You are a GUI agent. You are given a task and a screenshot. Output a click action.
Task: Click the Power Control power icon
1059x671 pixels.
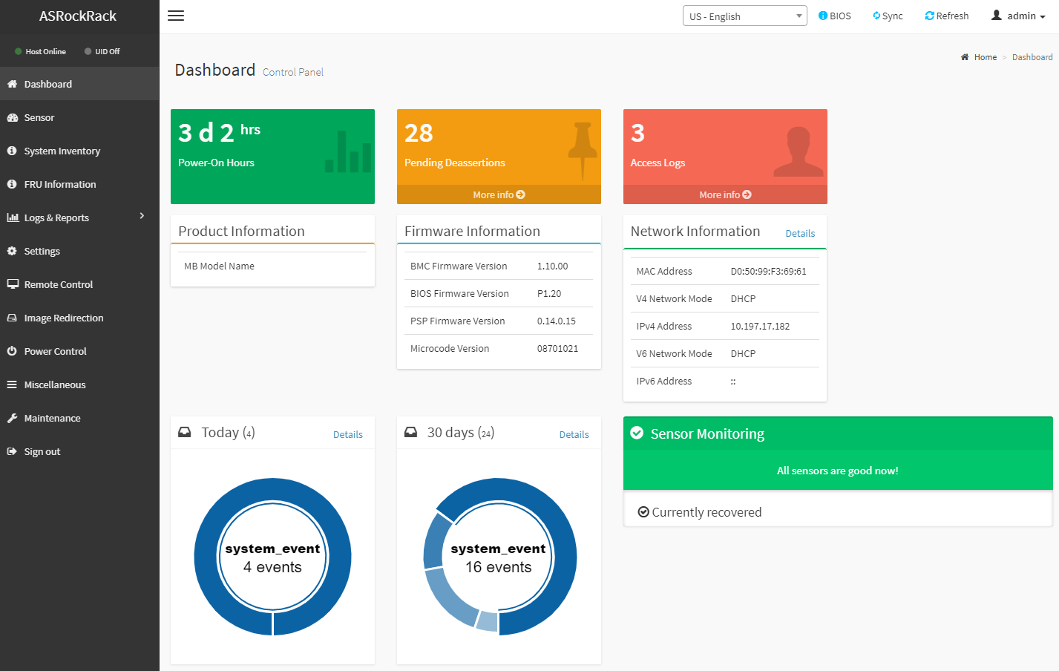[x=13, y=351]
